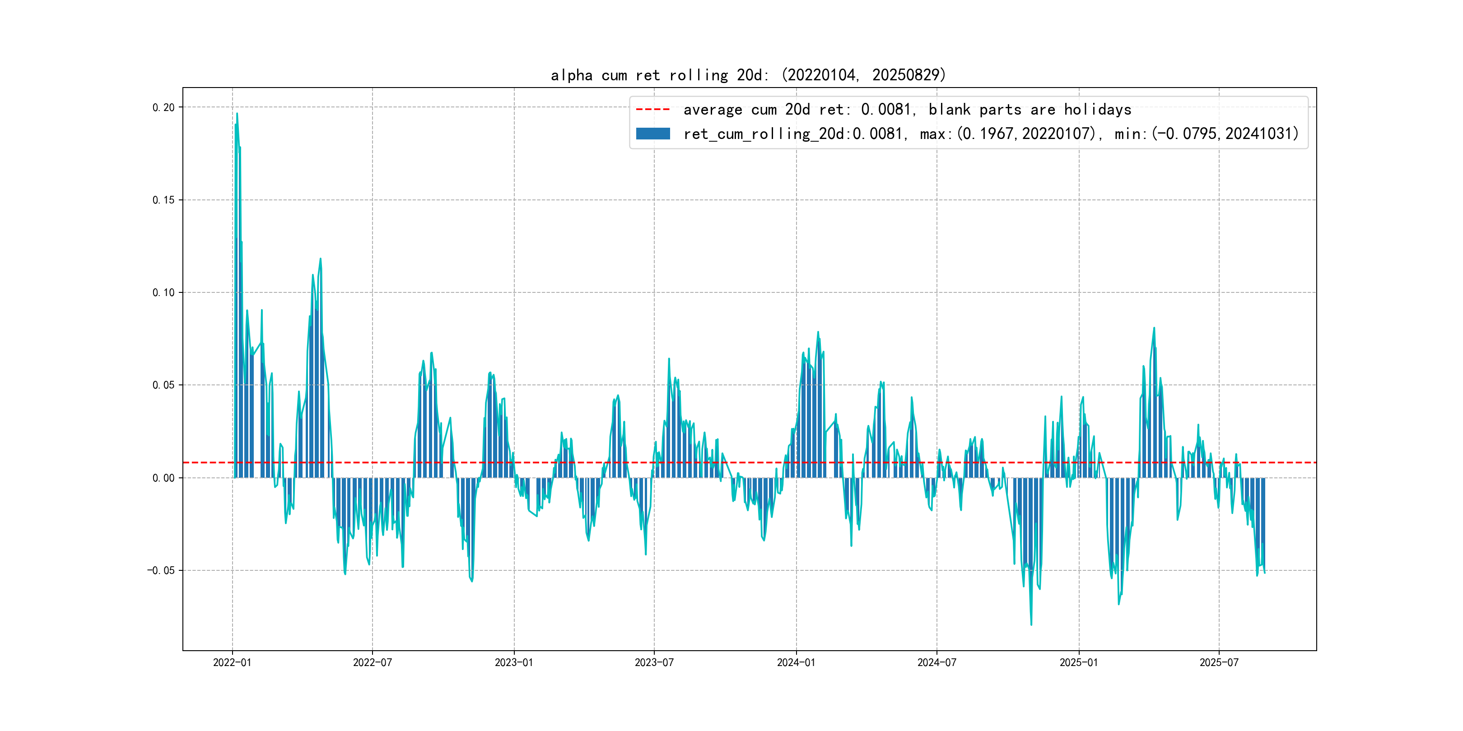The width and height of the screenshot is (1463, 731).
Task: Click the 0.05 y-axis tick label
Action: tap(163, 385)
